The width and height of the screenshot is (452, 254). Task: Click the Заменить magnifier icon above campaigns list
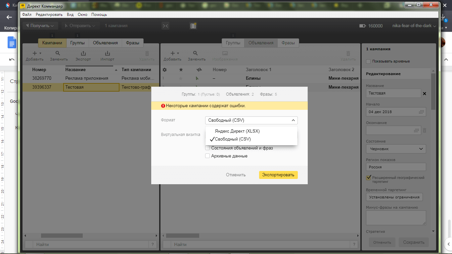pos(58,53)
